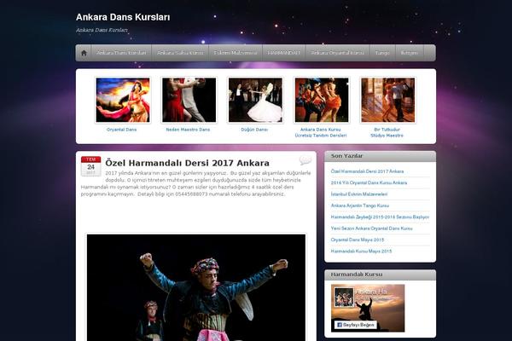Click the Facebook page profile picture in widget

coord(344,297)
